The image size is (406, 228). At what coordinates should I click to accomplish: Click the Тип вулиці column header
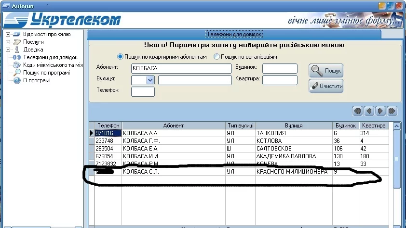(x=240, y=126)
